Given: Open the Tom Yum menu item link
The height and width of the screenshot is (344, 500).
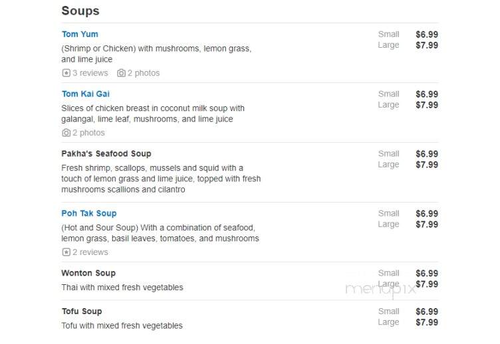Looking at the screenshot, I should (80, 34).
